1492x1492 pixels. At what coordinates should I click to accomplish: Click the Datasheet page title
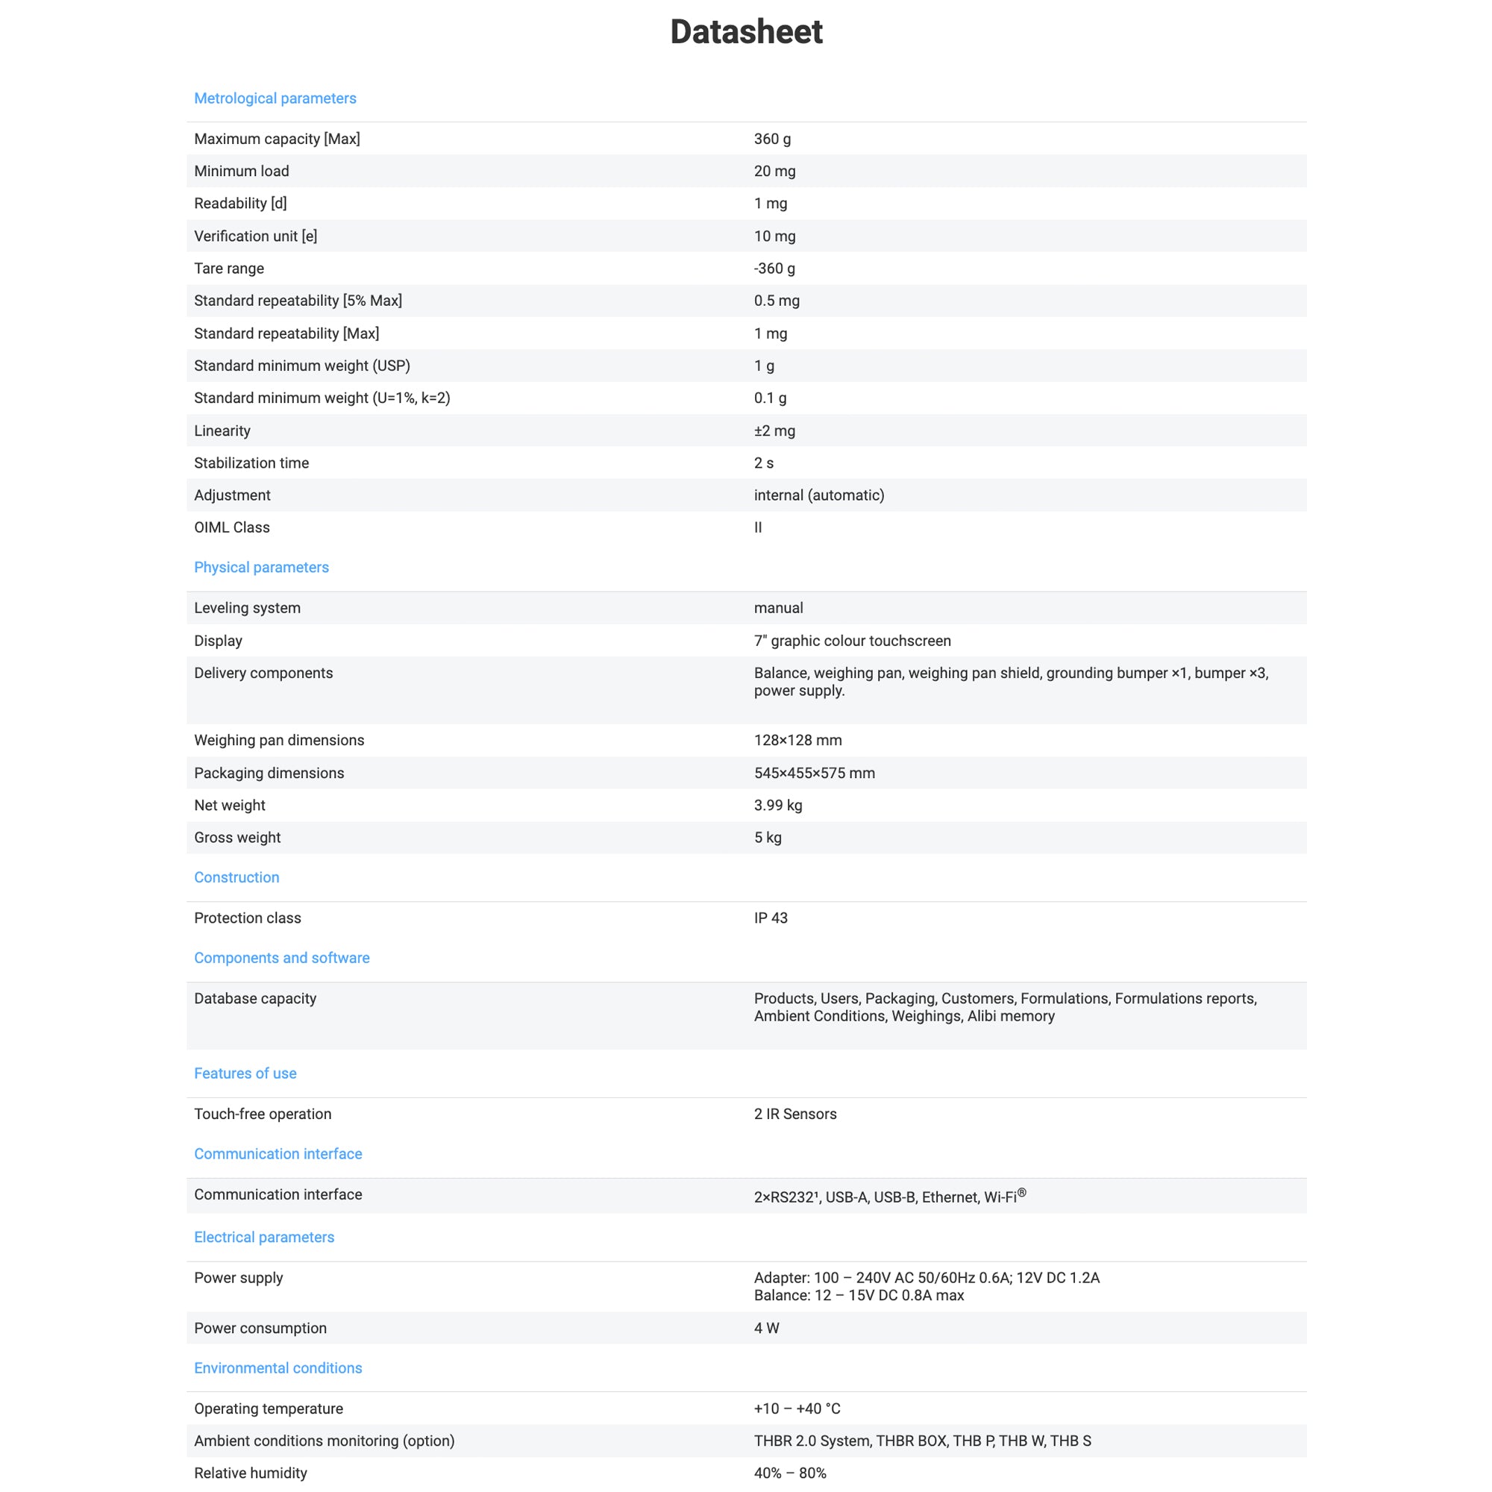(x=746, y=31)
